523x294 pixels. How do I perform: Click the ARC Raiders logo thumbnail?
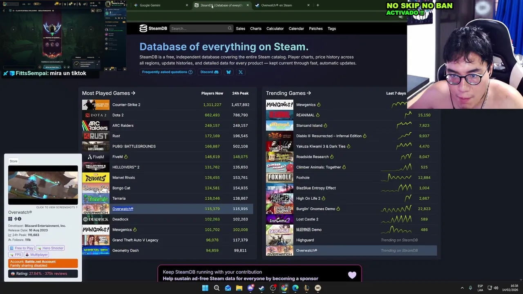click(x=96, y=126)
